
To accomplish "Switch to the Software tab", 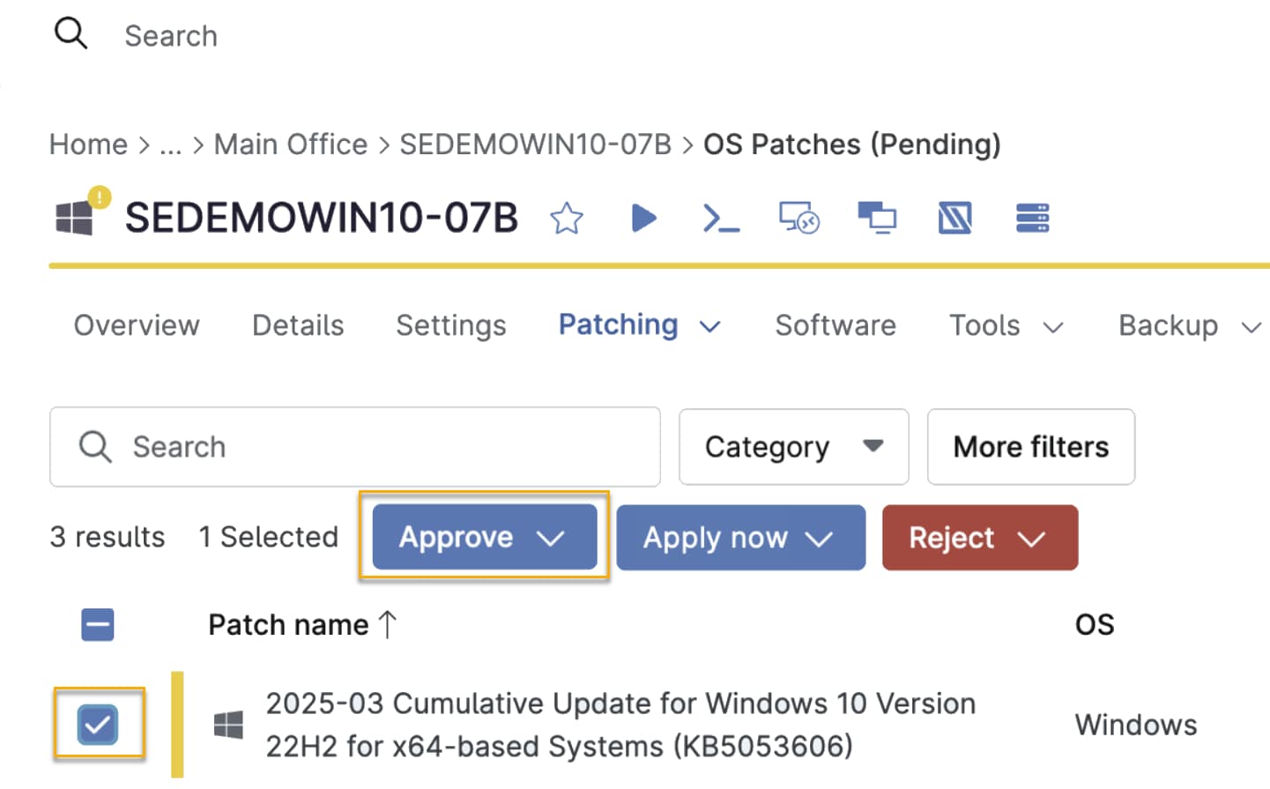I will [x=835, y=325].
